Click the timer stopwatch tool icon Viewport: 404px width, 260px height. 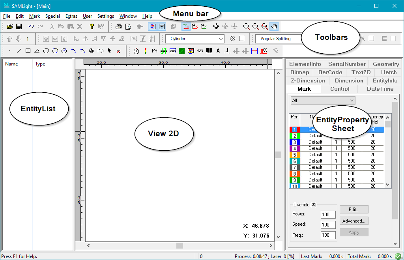click(x=136, y=51)
